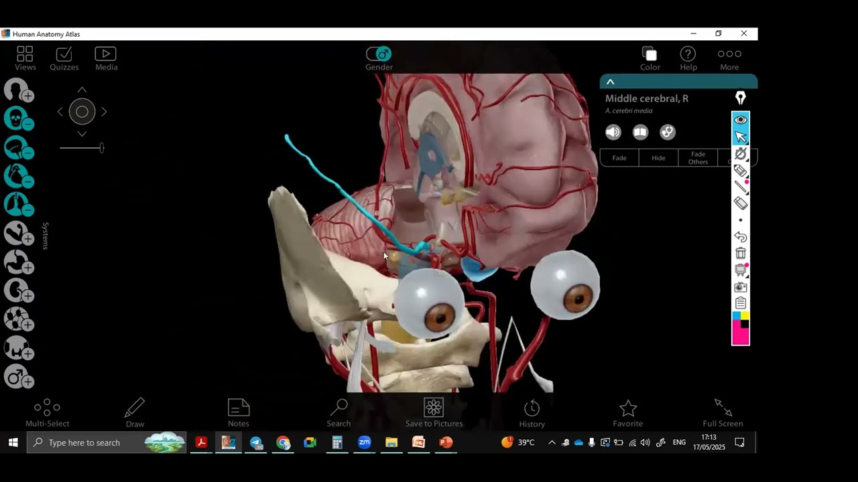Open the book definition icon
This screenshot has height=482, width=858.
[640, 132]
